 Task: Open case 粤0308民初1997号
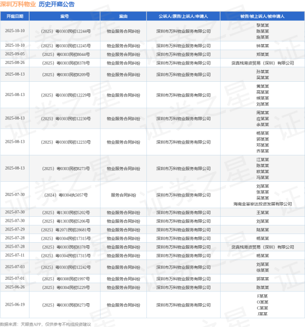[65, 279]
